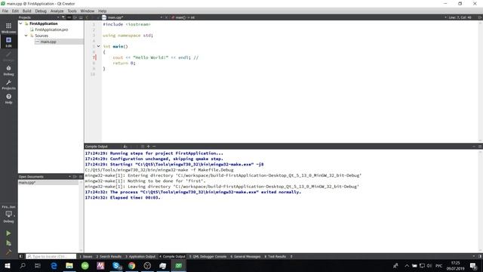The height and width of the screenshot is (272, 483).
Task: Open the Analyze menu
Action: click(x=57, y=11)
